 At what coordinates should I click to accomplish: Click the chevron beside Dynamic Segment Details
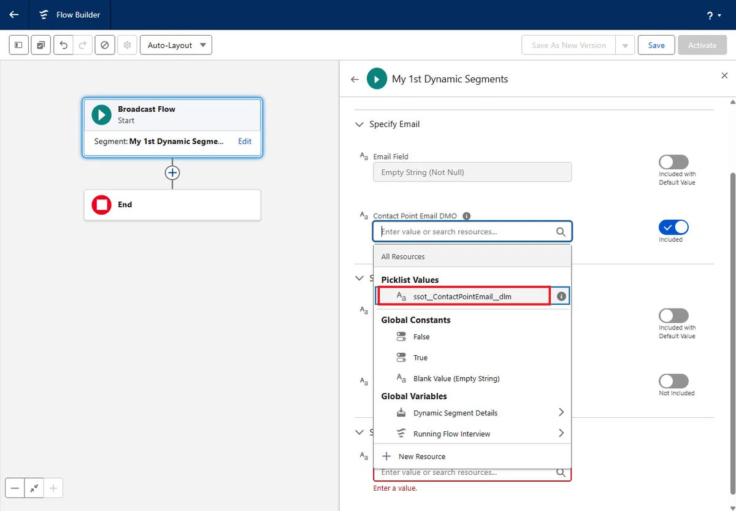tap(561, 413)
